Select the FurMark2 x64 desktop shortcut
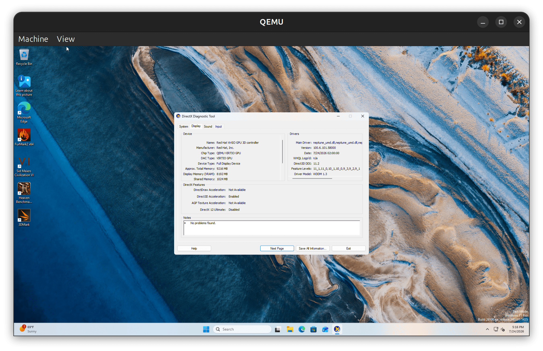 (x=24, y=137)
